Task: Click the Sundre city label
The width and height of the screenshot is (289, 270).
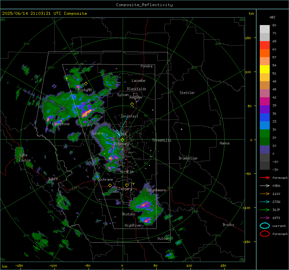Action: click(97, 133)
